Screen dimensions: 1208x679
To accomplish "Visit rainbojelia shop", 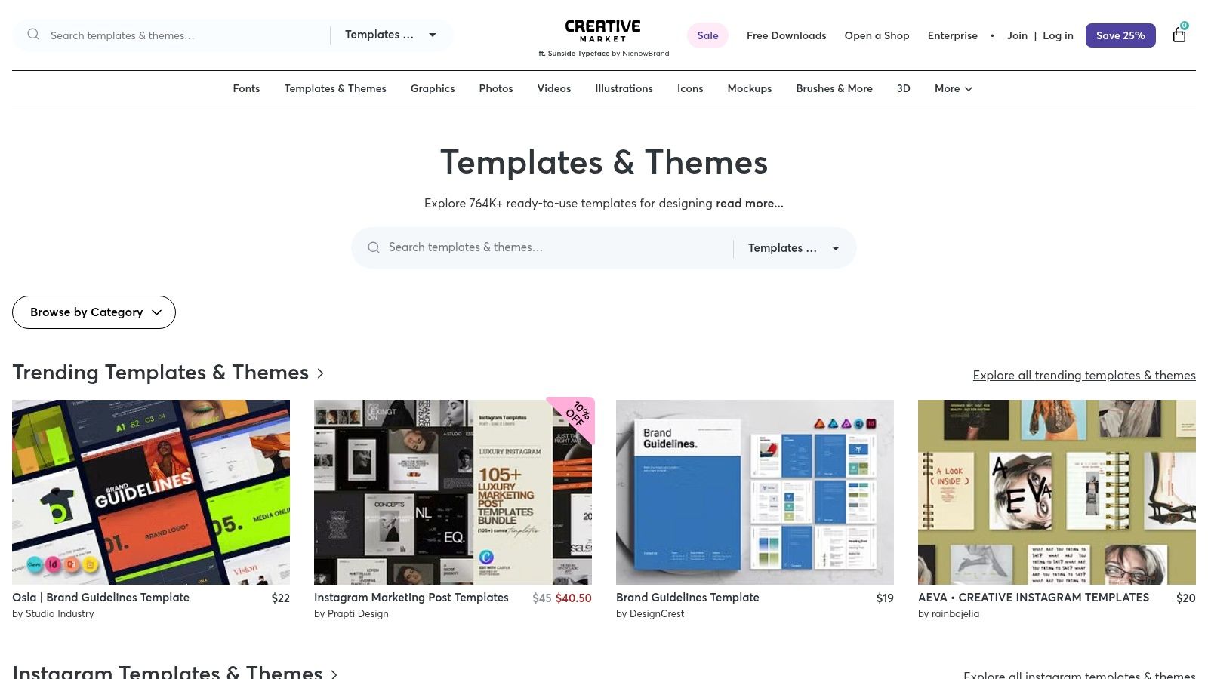I will [955, 613].
